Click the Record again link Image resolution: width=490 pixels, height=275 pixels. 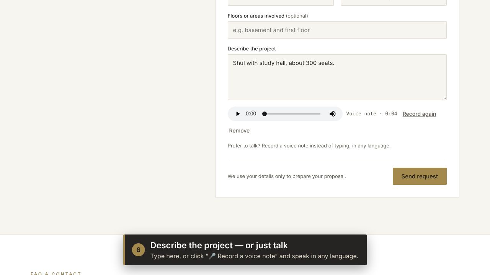(419, 114)
